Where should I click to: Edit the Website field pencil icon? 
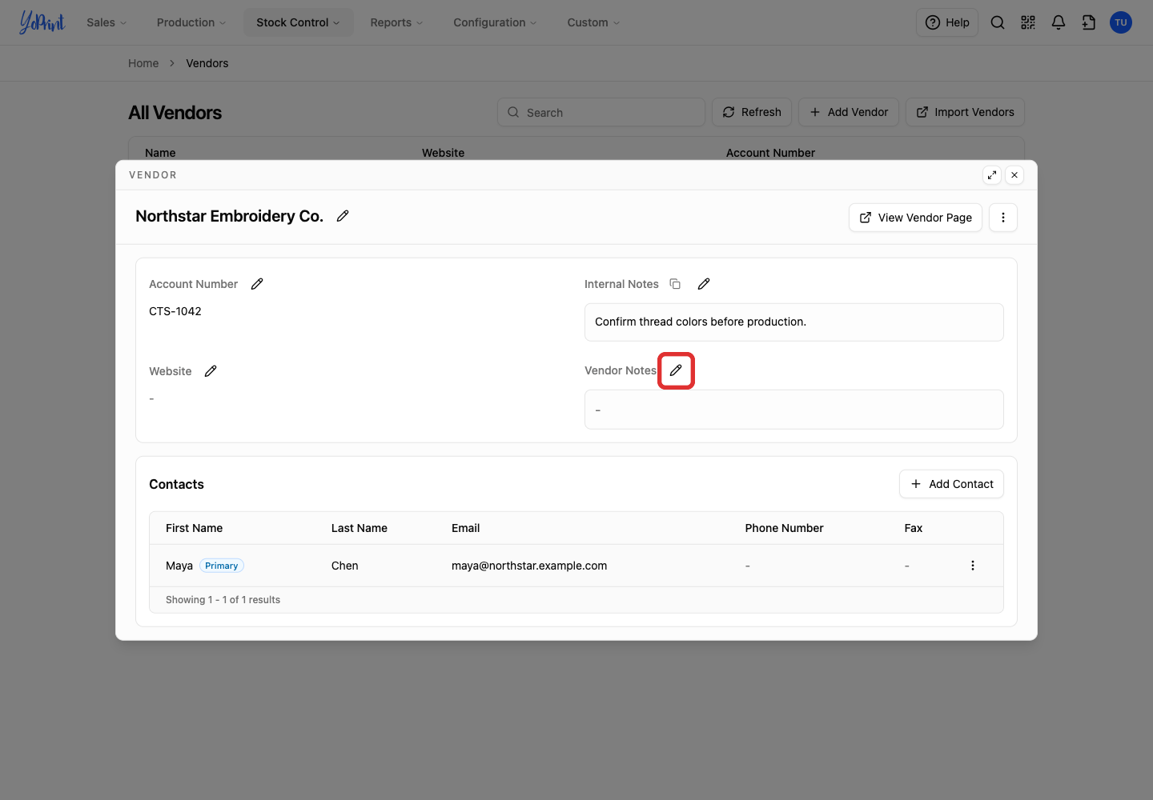(x=211, y=371)
